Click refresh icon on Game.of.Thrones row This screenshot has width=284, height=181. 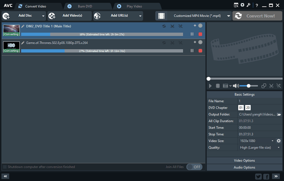click(164, 43)
